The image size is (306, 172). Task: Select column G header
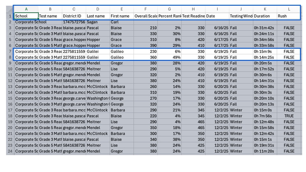[x=169, y=9]
